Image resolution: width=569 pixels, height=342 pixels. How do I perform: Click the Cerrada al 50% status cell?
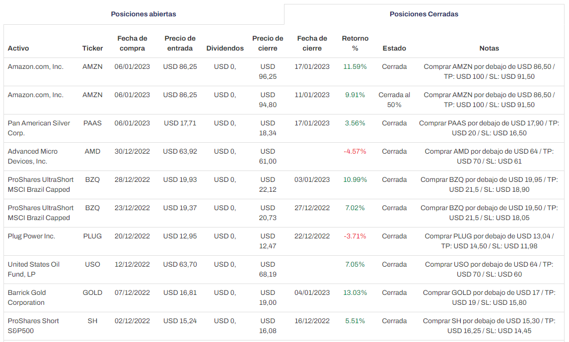tap(394, 100)
